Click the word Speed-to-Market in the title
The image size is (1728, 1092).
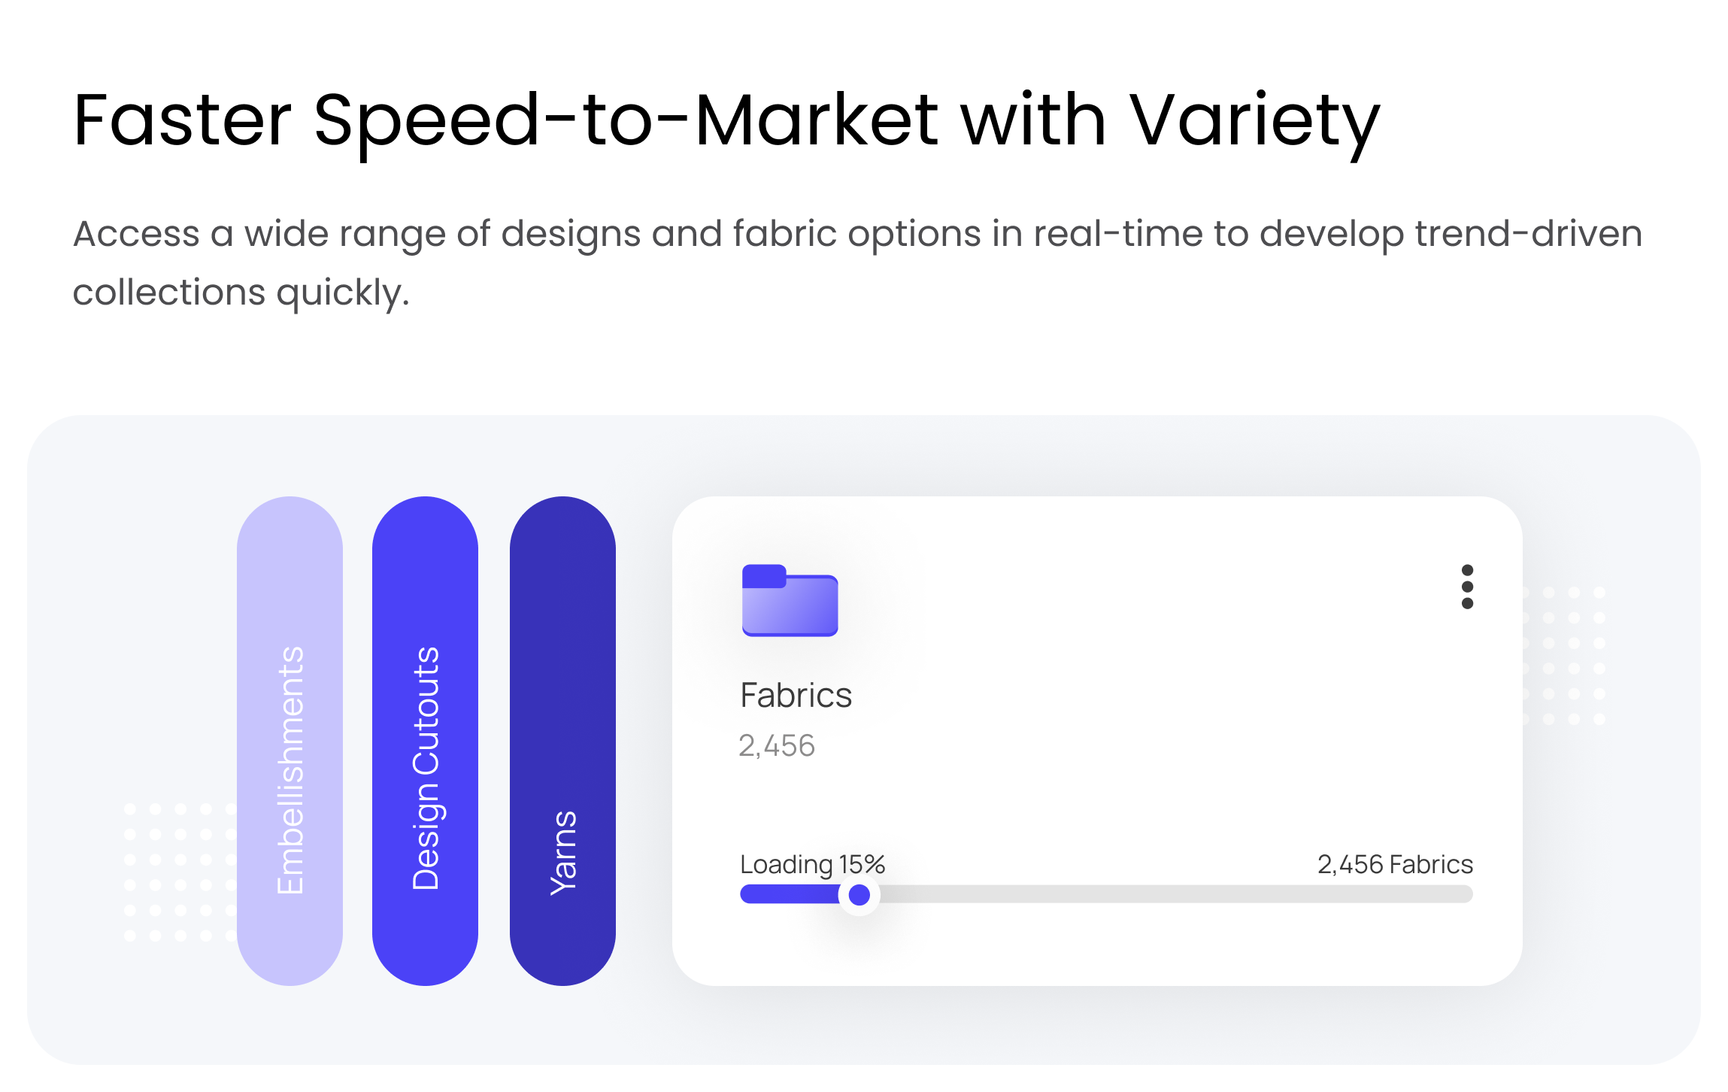pyautogui.click(x=626, y=120)
